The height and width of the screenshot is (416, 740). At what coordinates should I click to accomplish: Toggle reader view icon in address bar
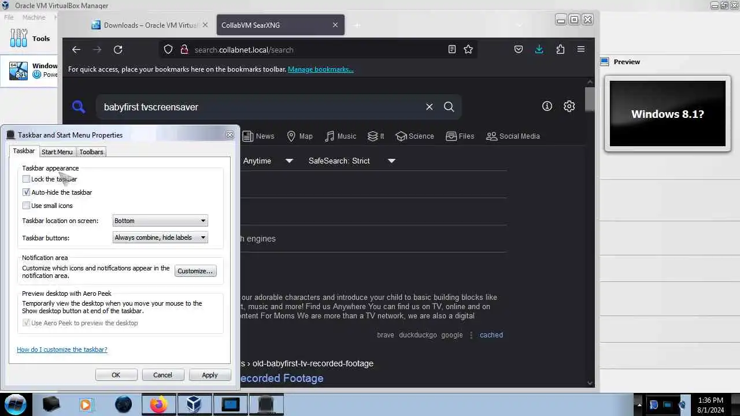(x=452, y=50)
